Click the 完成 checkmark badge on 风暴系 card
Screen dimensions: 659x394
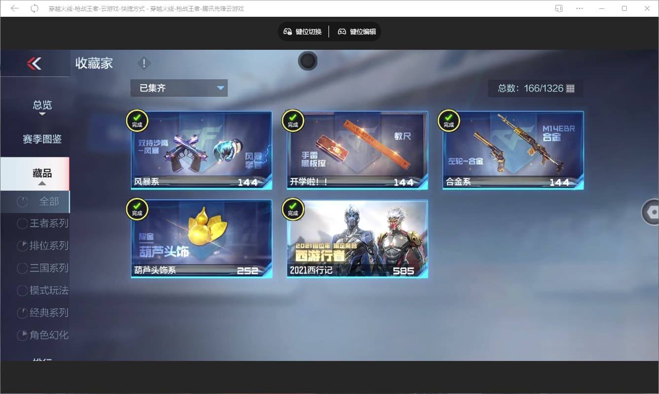pos(137,121)
